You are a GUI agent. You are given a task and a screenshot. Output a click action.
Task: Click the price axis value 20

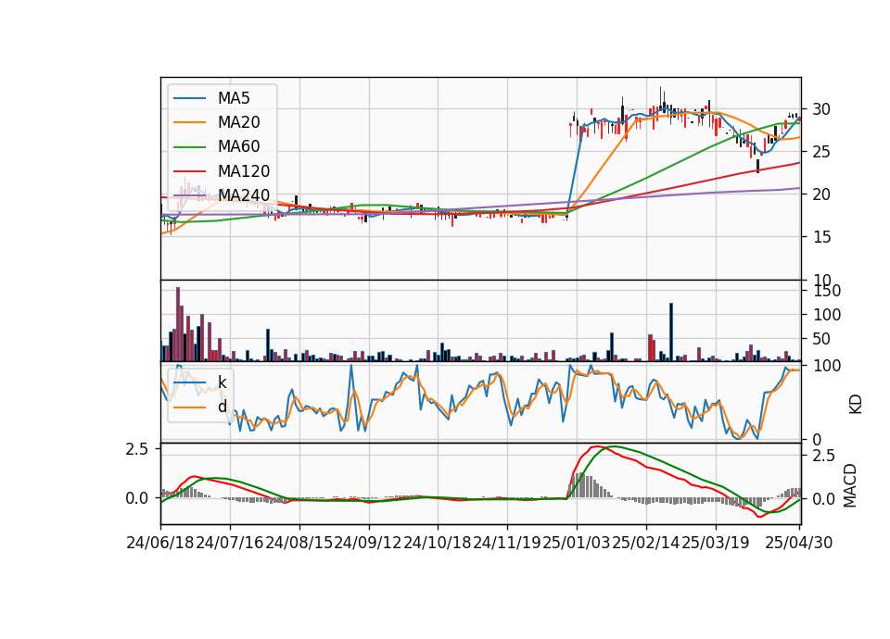click(821, 194)
